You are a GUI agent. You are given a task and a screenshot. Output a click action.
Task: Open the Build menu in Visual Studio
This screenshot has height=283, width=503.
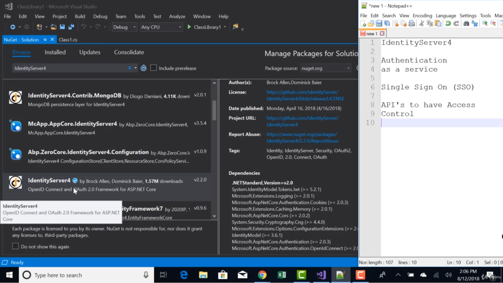pos(80,17)
